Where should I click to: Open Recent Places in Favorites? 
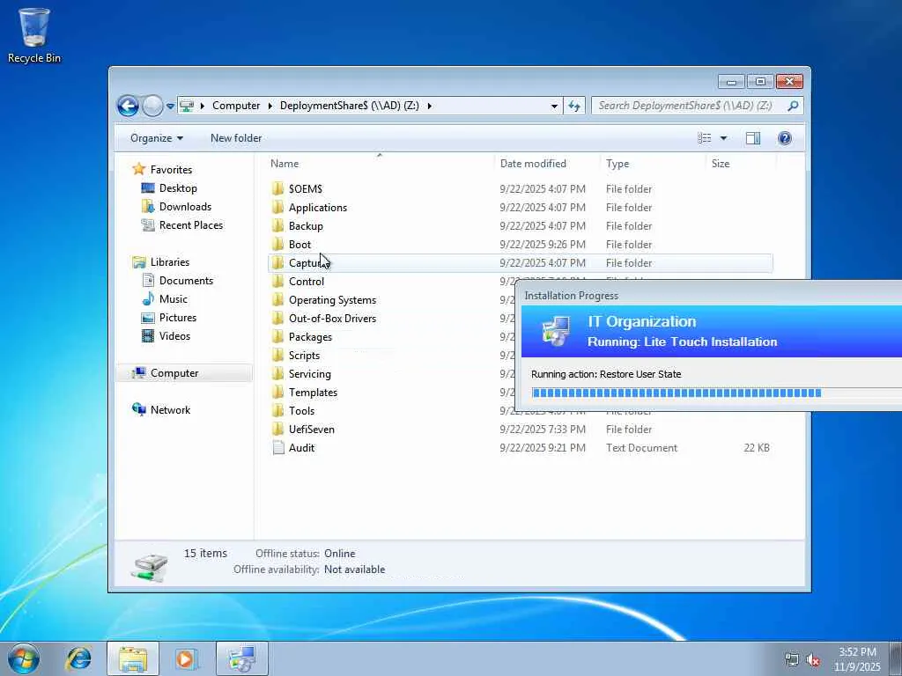pyautogui.click(x=191, y=224)
